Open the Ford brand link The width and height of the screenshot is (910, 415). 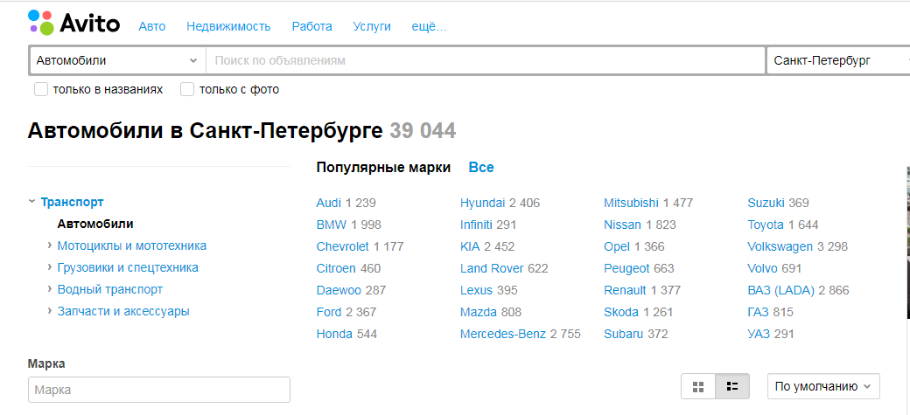point(328,313)
